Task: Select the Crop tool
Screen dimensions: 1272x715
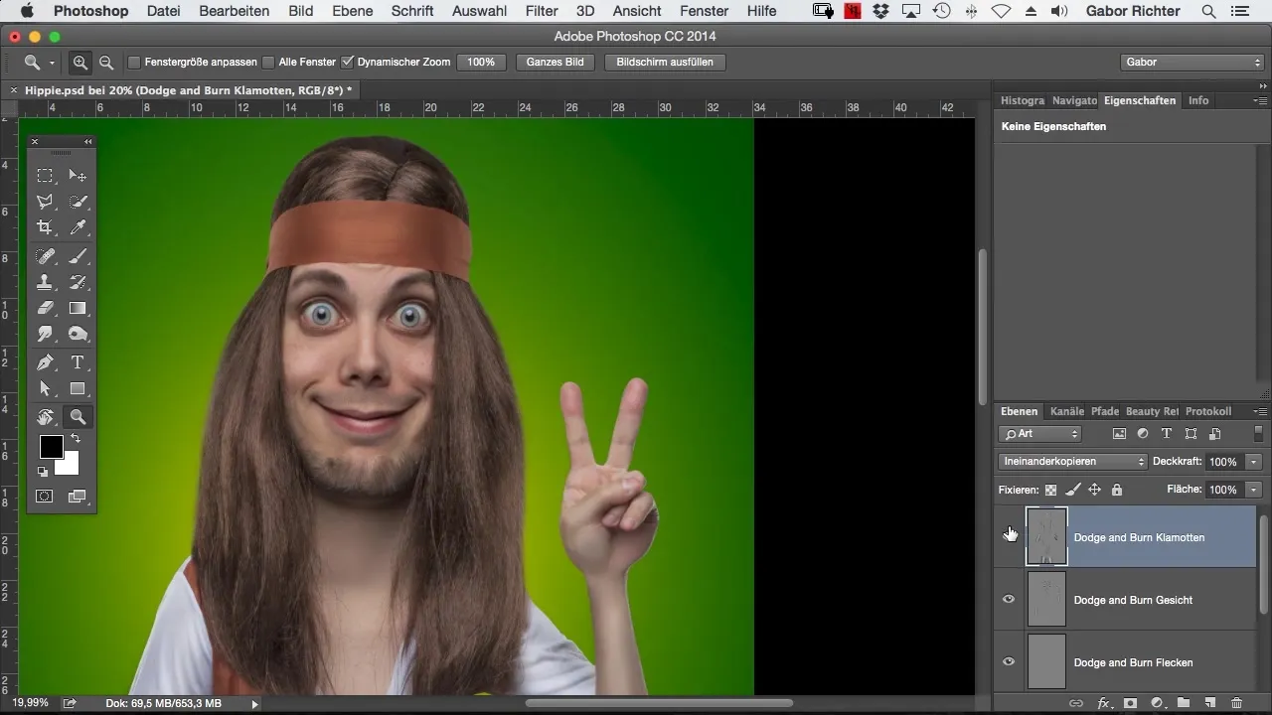Action: 45,227
